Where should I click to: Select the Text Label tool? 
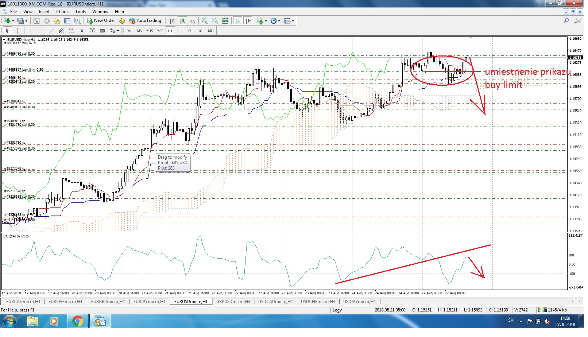(92, 31)
